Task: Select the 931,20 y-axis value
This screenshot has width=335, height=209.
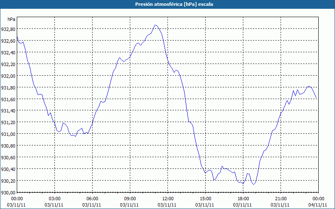Action: [x=8, y=122]
